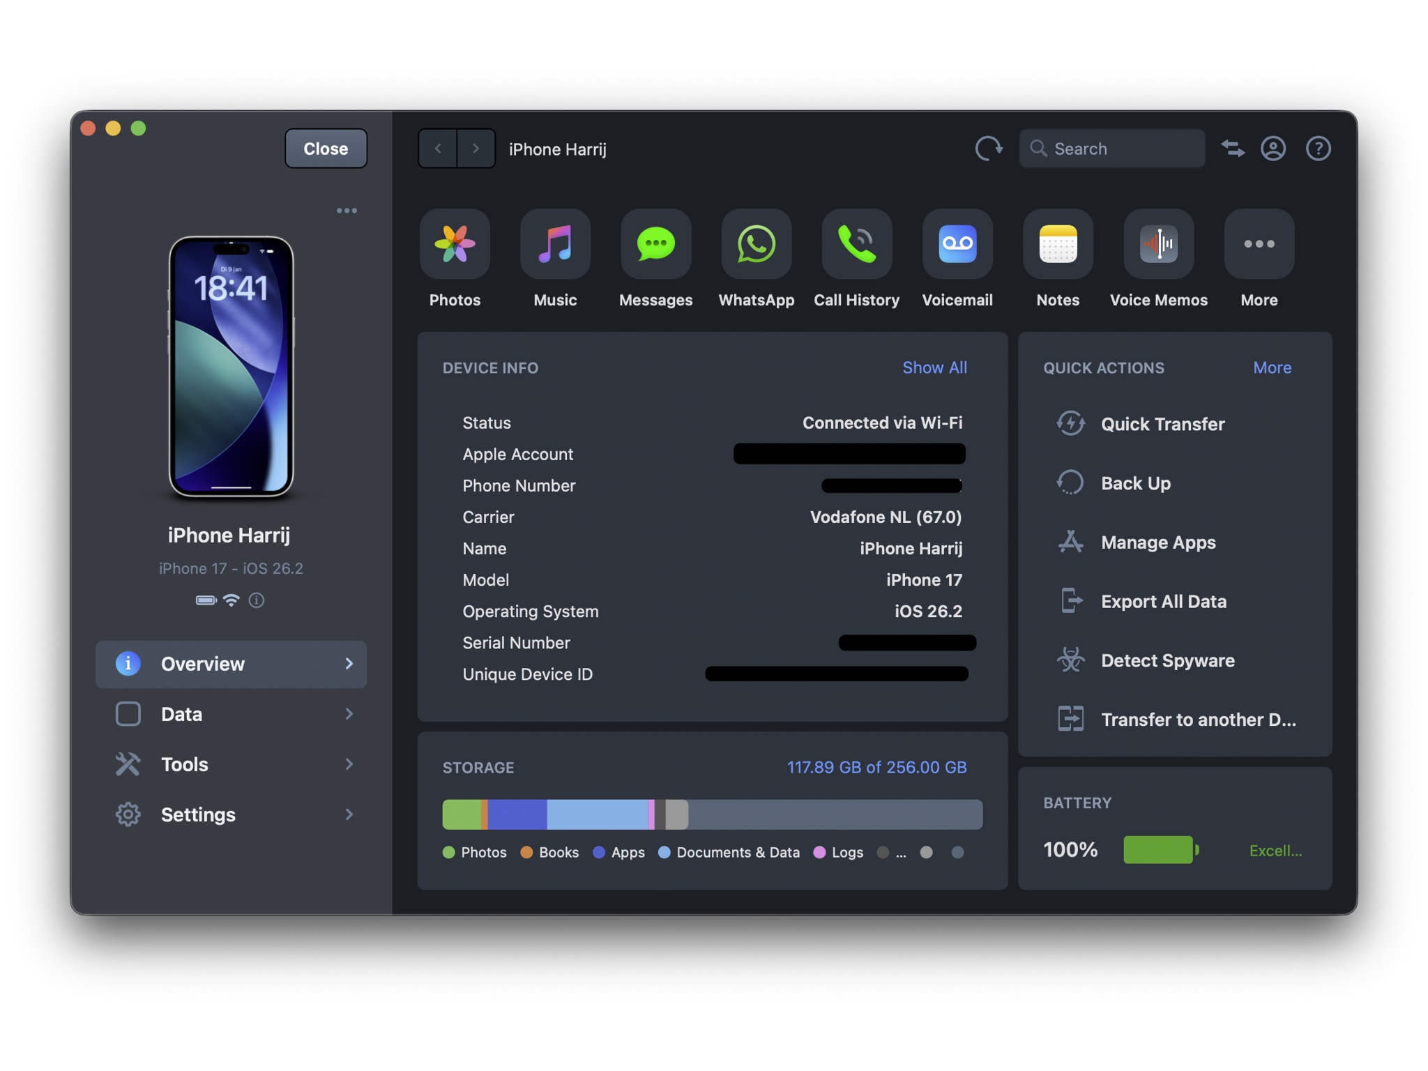Open device options ellipsis menu

click(x=347, y=211)
